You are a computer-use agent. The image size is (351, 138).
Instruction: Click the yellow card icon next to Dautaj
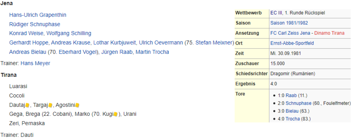[x=28, y=105]
